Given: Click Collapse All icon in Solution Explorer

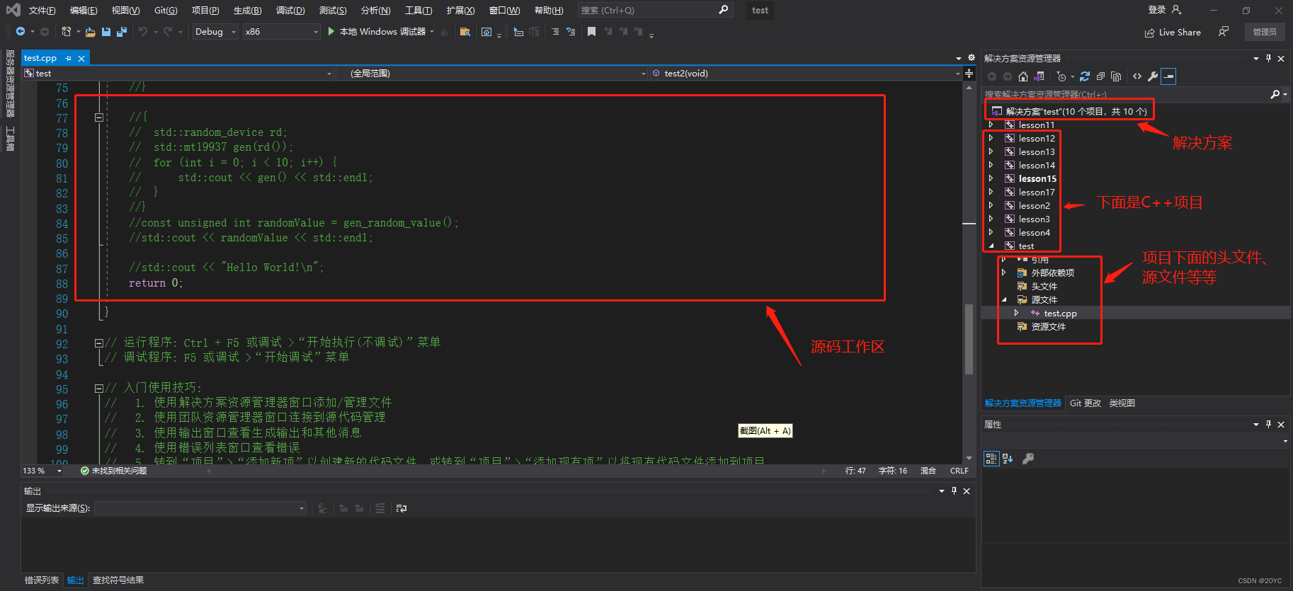Looking at the screenshot, I should [x=1100, y=76].
